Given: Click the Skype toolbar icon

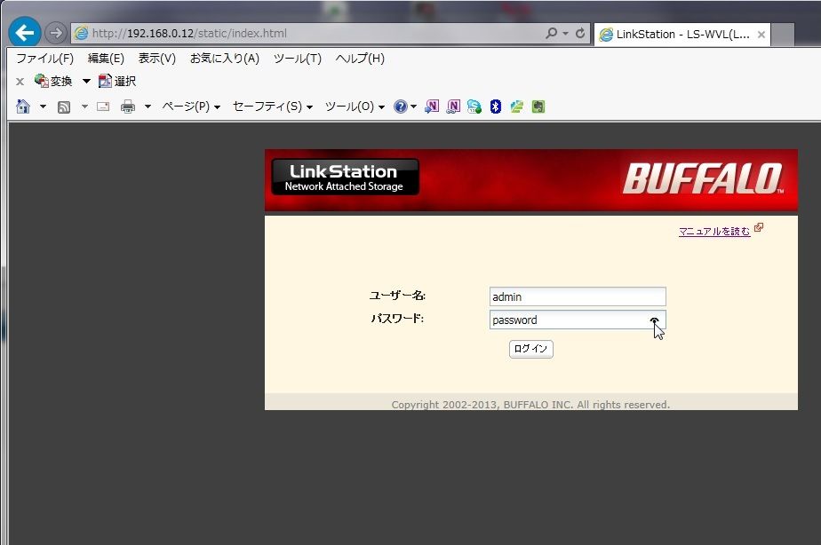Looking at the screenshot, I should click(x=474, y=107).
